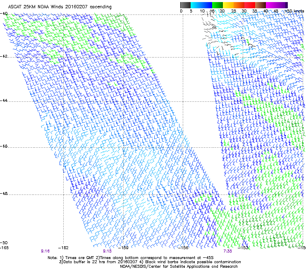Click the longitude label -159
Screen dimensions: 306x269
[123, 248]
